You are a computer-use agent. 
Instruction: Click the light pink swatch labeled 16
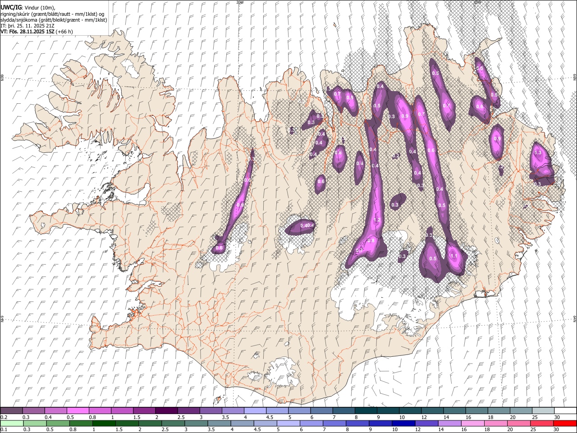coord(473,423)
